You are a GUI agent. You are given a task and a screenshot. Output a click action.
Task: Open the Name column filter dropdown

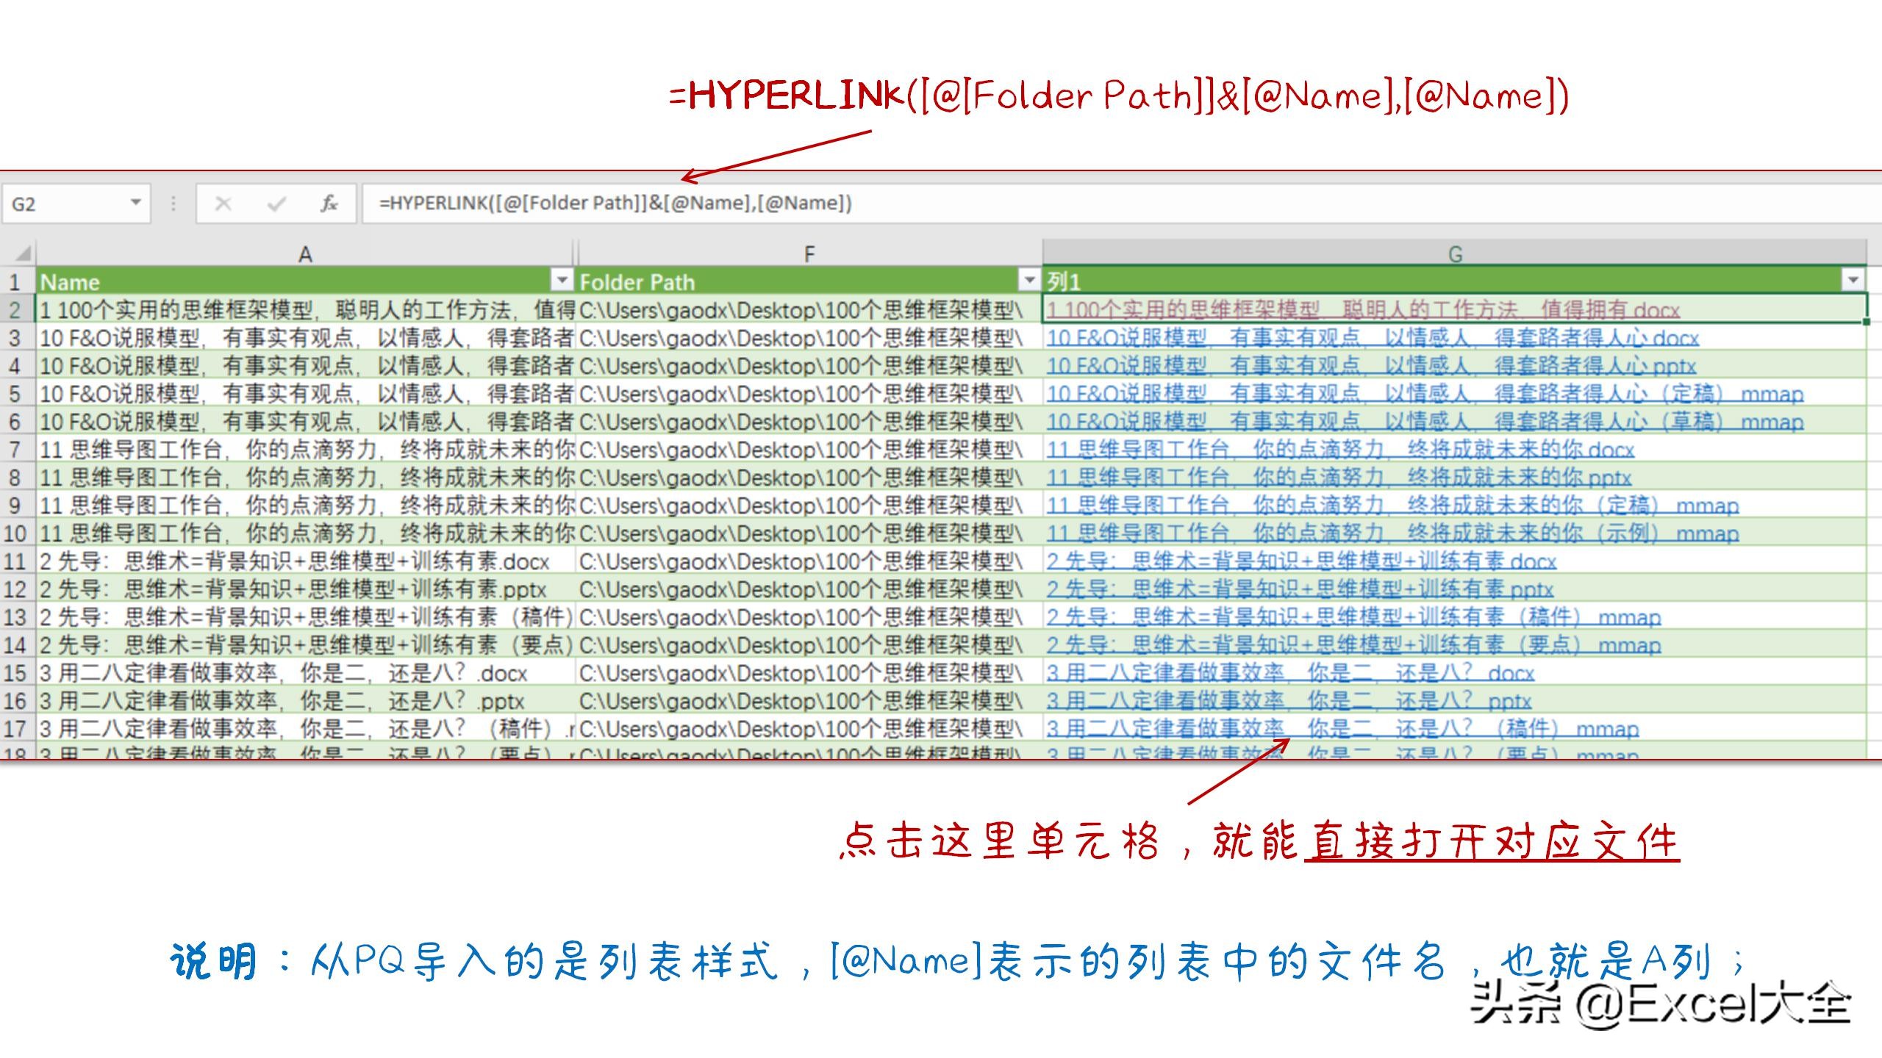click(x=562, y=280)
